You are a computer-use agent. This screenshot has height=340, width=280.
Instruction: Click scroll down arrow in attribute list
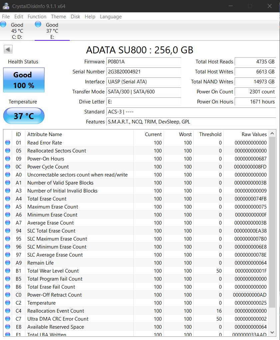(272, 332)
